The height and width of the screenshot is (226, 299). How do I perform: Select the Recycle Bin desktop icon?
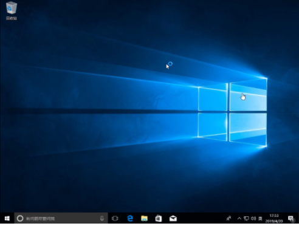pyautogui.click(x=12, y=10)
